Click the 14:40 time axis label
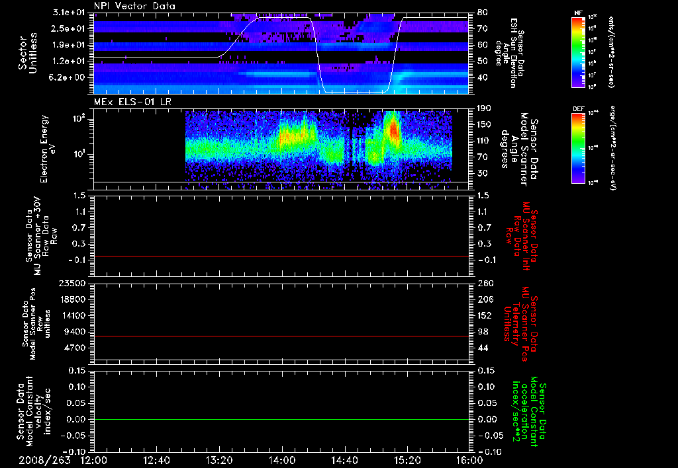678x468 pixels. (x=344, y=460)
